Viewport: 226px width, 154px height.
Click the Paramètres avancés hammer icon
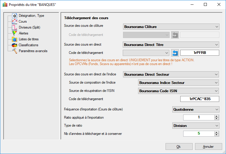coord(14,51)
